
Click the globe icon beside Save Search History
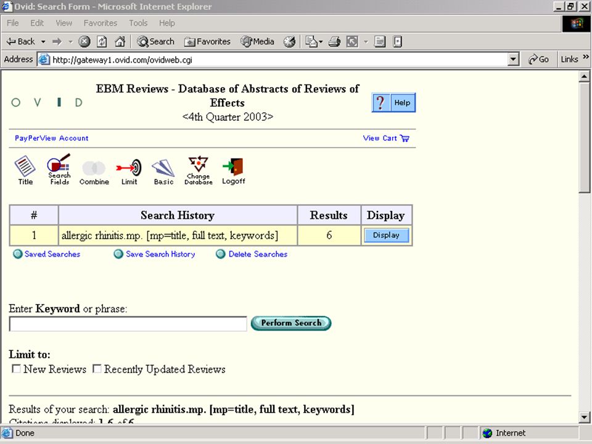point(118,254)
